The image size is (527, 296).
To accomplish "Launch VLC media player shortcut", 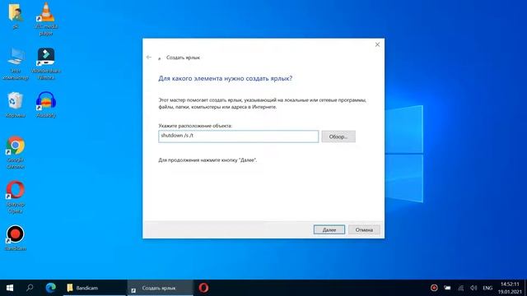I will tap(46, 19).
